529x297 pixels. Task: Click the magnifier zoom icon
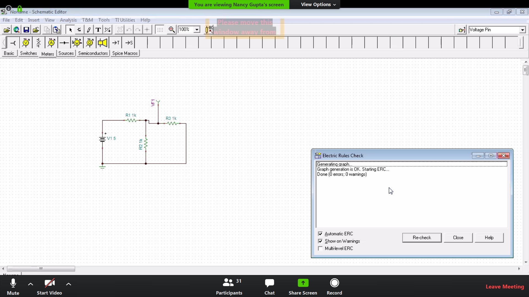172,30
